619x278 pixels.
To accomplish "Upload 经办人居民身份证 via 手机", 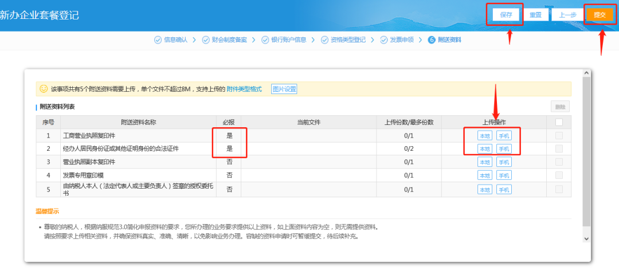I will click(504, 149).
